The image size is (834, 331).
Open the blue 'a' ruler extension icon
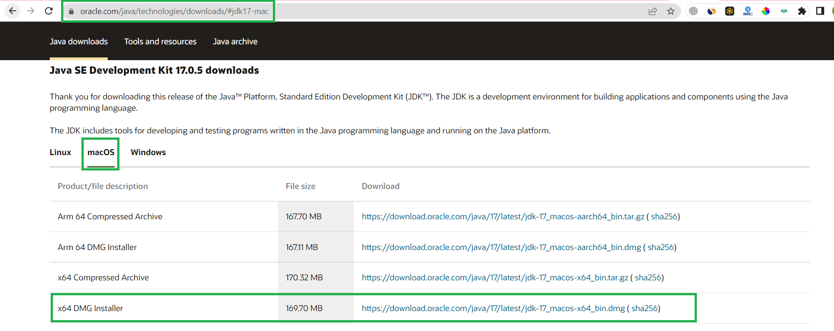pos(748,11)
